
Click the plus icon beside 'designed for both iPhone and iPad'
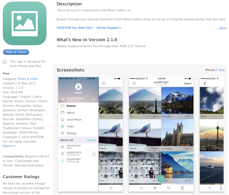tap(5, 62)
